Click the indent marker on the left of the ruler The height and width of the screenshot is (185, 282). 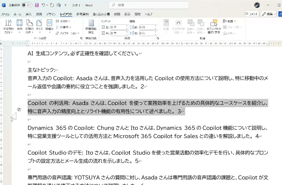28,43
